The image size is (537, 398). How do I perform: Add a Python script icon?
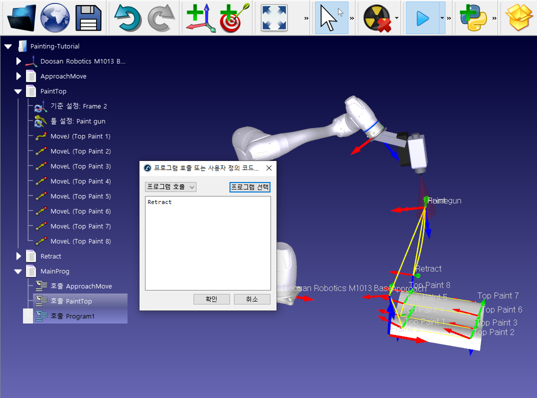(x=472, y=18)
